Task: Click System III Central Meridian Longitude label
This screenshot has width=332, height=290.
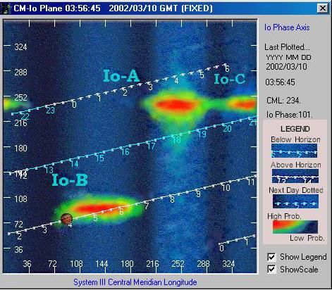Action: click(x=135, y=282)
